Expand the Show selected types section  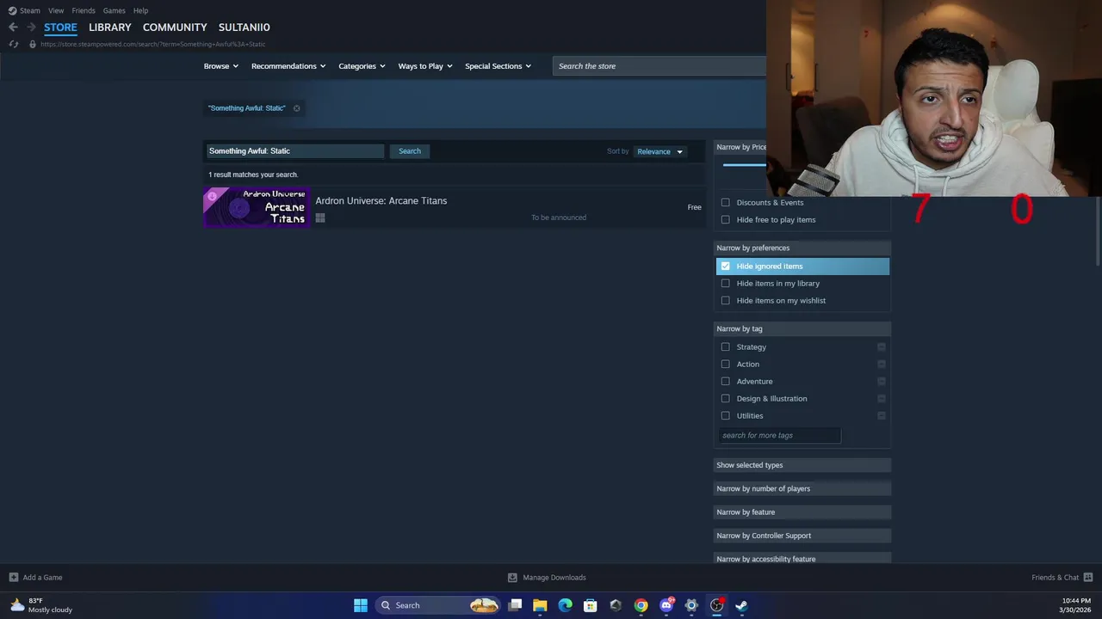coord(802,465)
